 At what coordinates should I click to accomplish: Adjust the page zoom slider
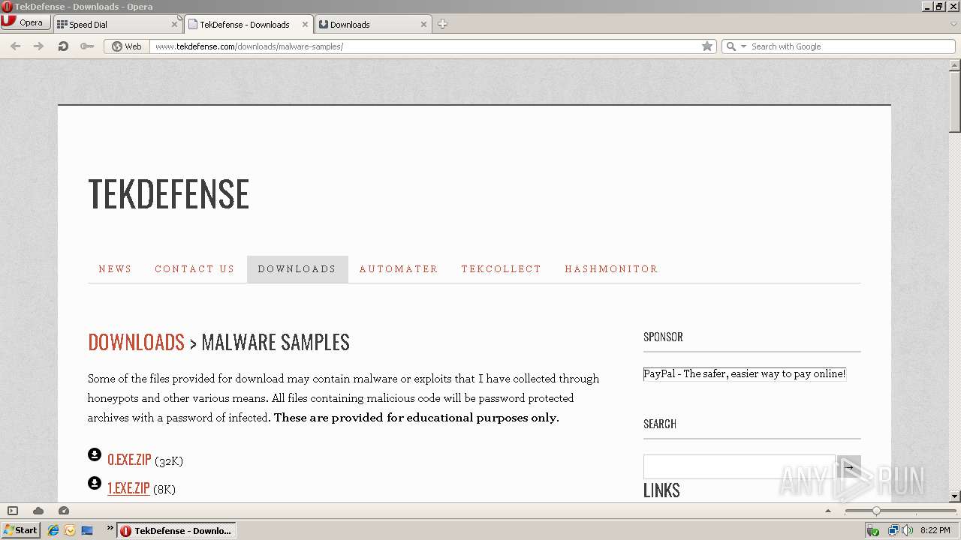[875, 511]
